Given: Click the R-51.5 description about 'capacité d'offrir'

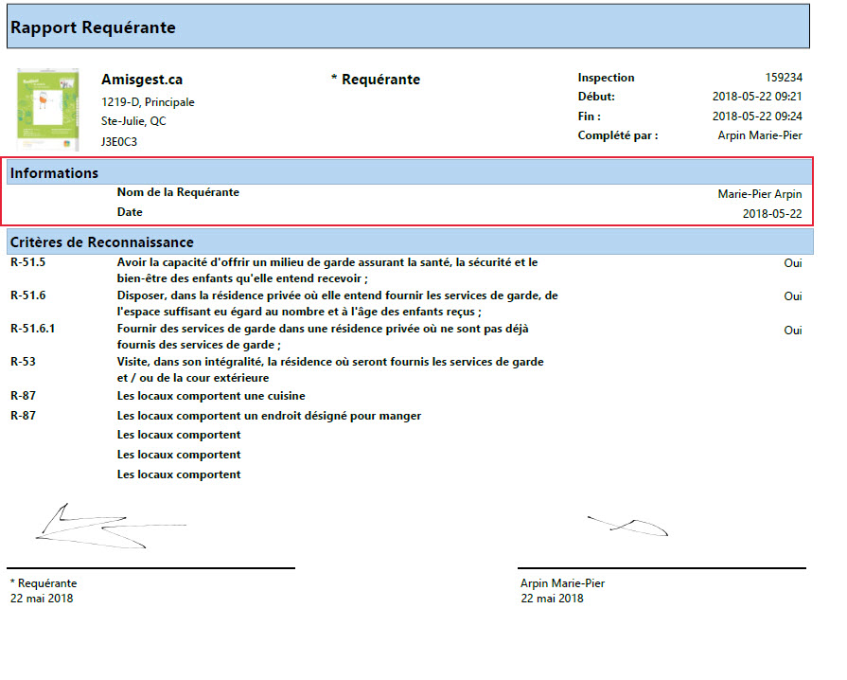Looking at the screenshot, I should tap(327, 270).
